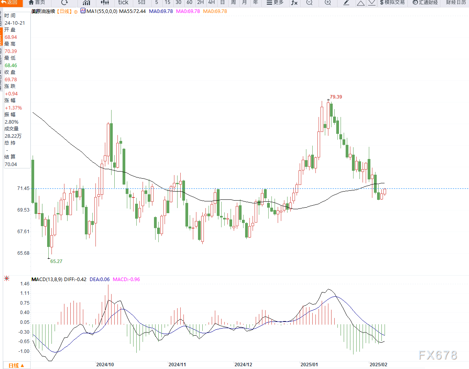Open the 更多 more menu
The image size is (469, 369).
[x=275, y=2]
